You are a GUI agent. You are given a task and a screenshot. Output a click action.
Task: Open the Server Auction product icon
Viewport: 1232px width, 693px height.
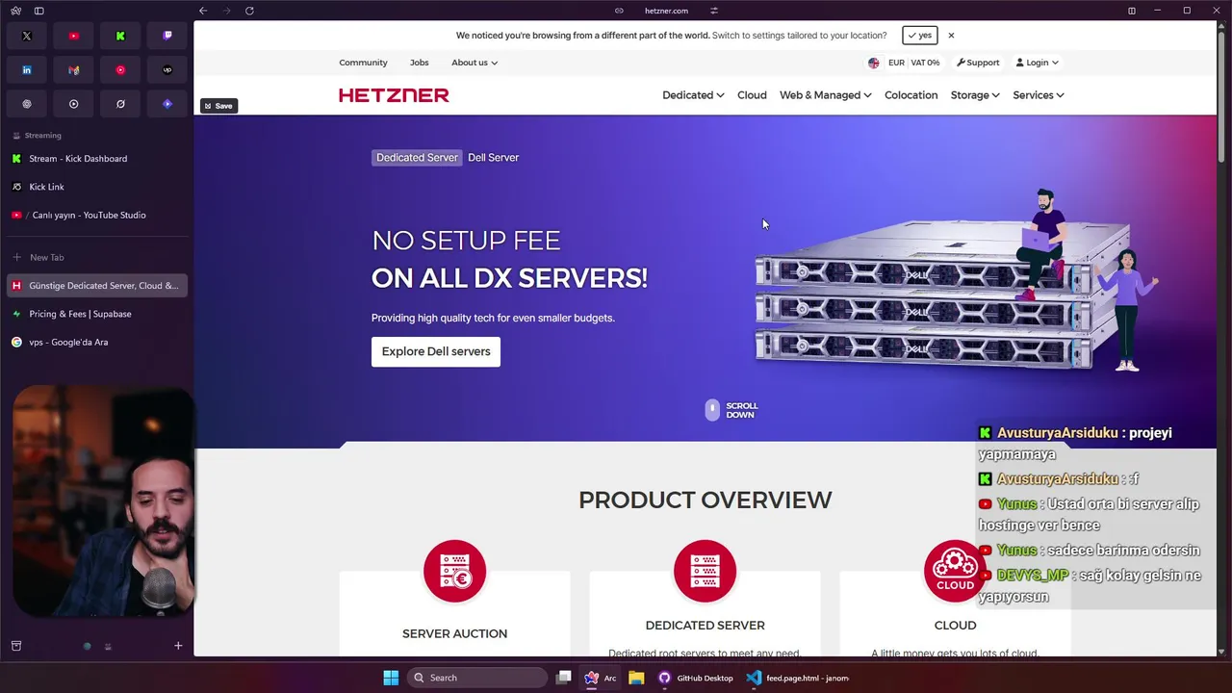(x=454, y=571)
